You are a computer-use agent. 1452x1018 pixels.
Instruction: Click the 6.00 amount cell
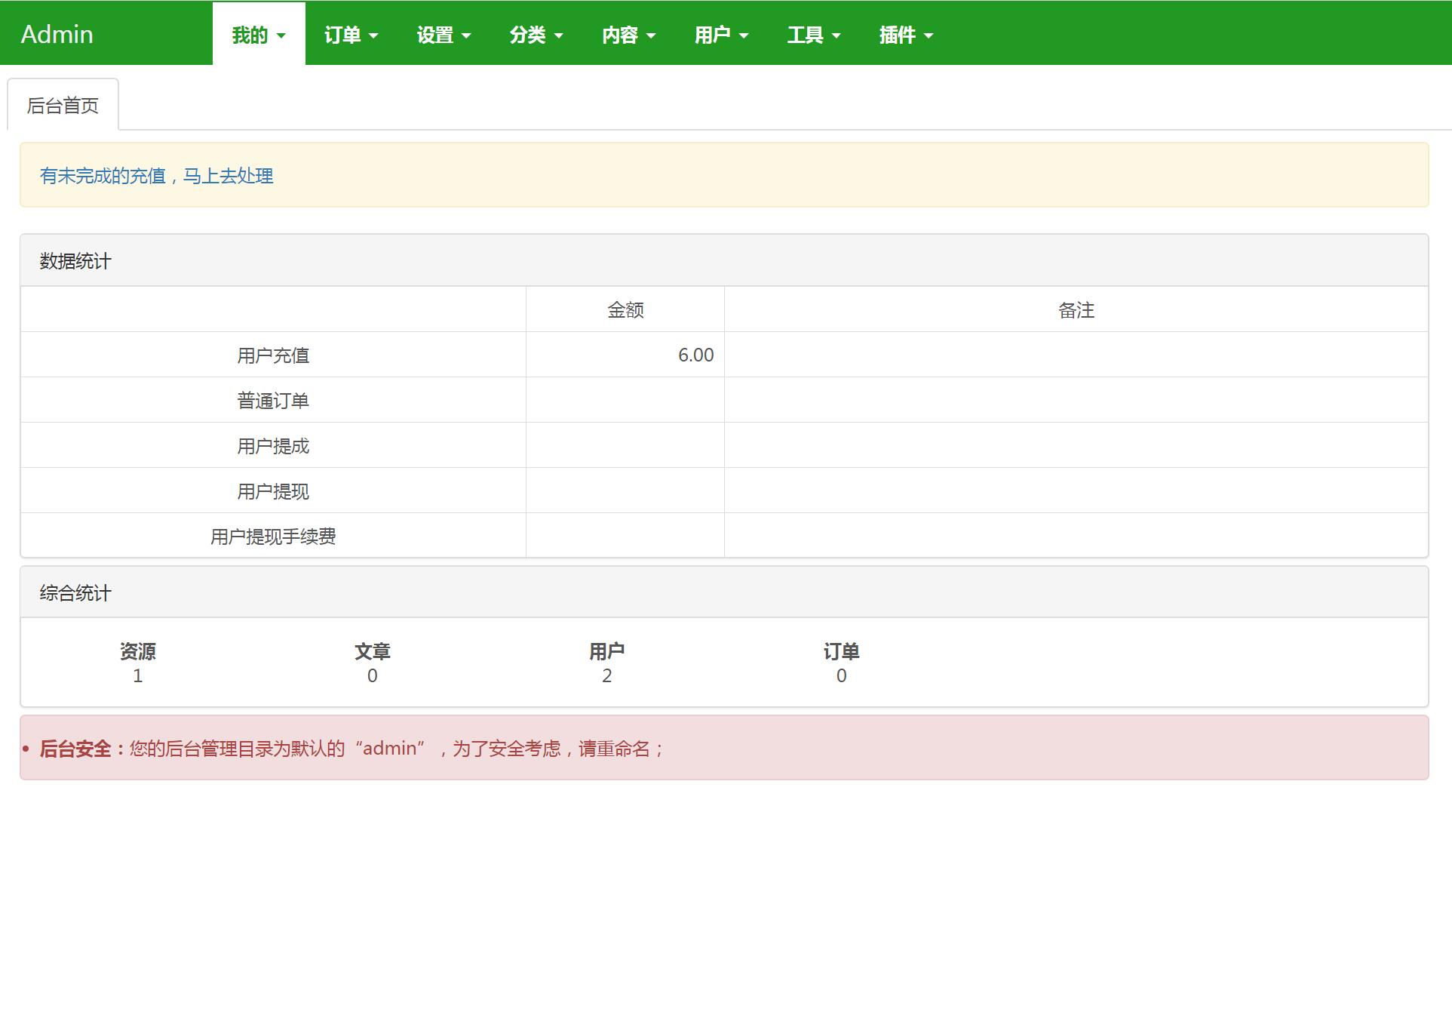[625, 355]
